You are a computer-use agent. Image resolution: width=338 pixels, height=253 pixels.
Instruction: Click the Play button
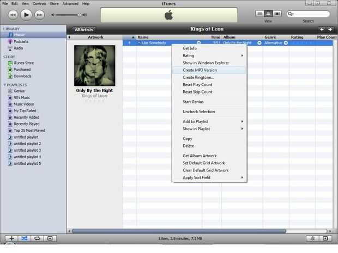(26, 15)
